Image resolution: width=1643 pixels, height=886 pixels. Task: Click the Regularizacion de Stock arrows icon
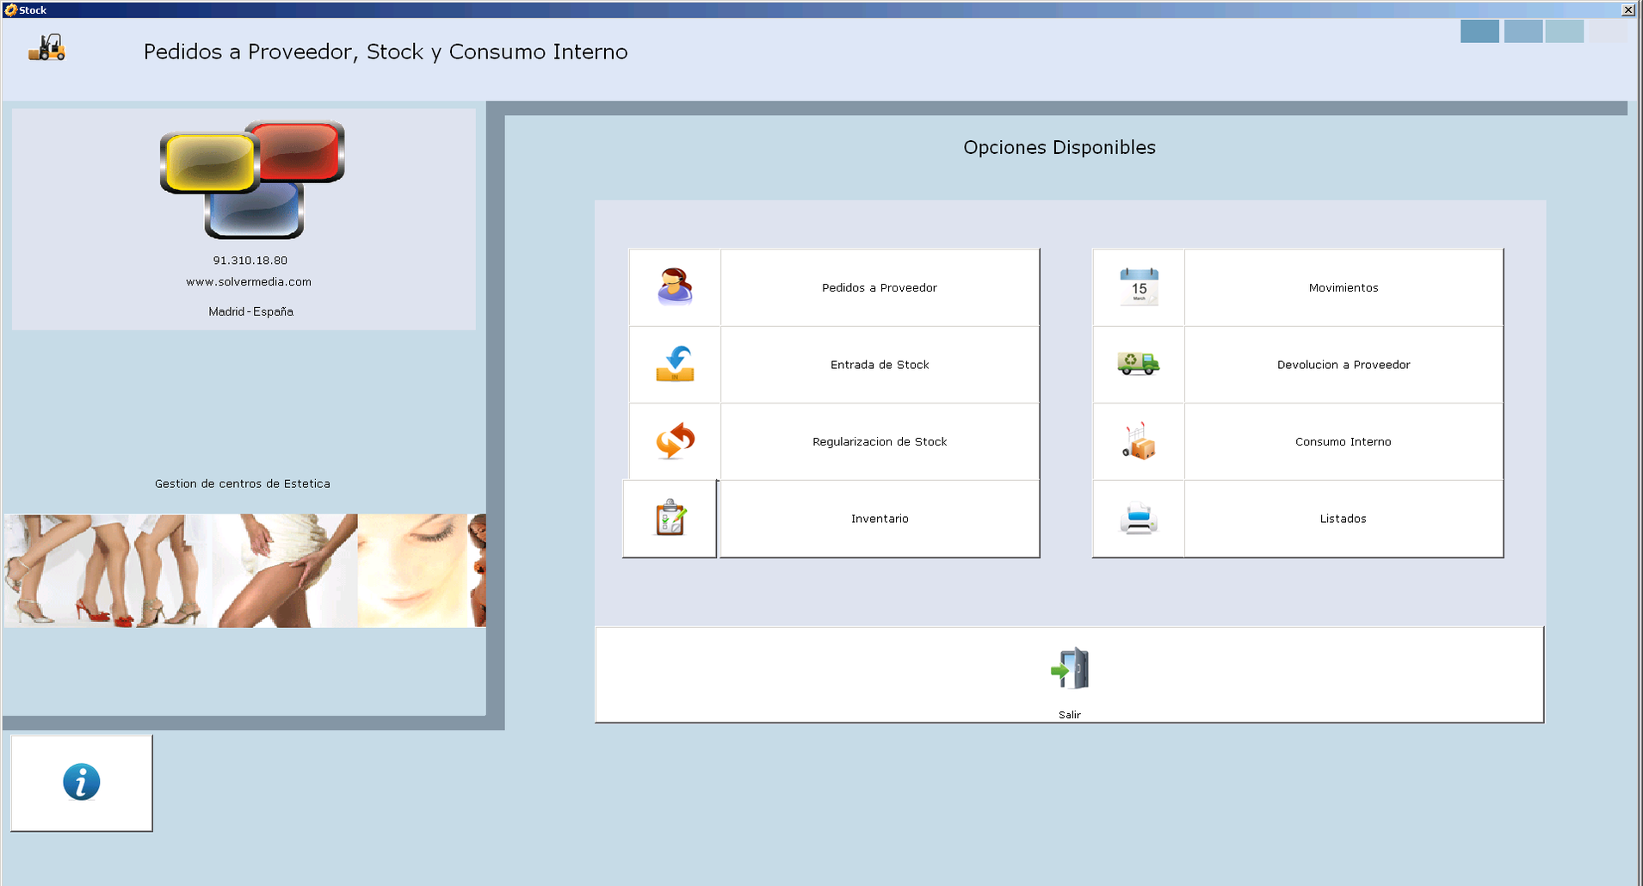tap(675, 441)
